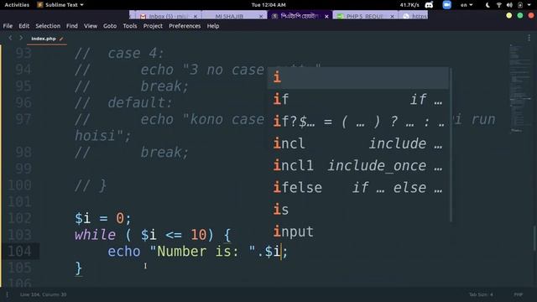Open the Selection menu
The height and width of the screenshot is (302, 537).
(x=48, y=26)
